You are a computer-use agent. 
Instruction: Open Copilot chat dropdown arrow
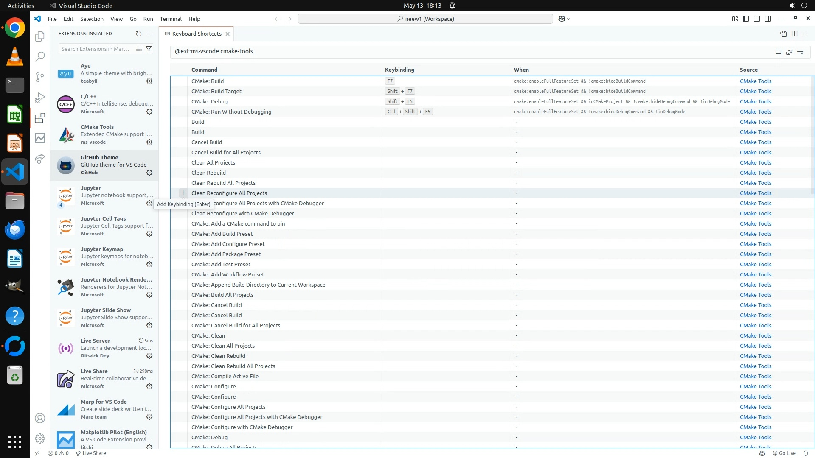tap(569, 19)
